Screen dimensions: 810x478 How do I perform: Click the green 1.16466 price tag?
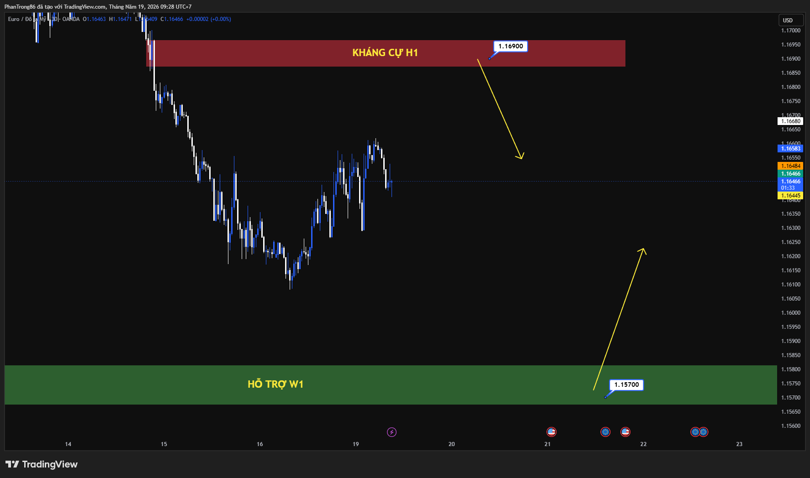tap(790, 174)
